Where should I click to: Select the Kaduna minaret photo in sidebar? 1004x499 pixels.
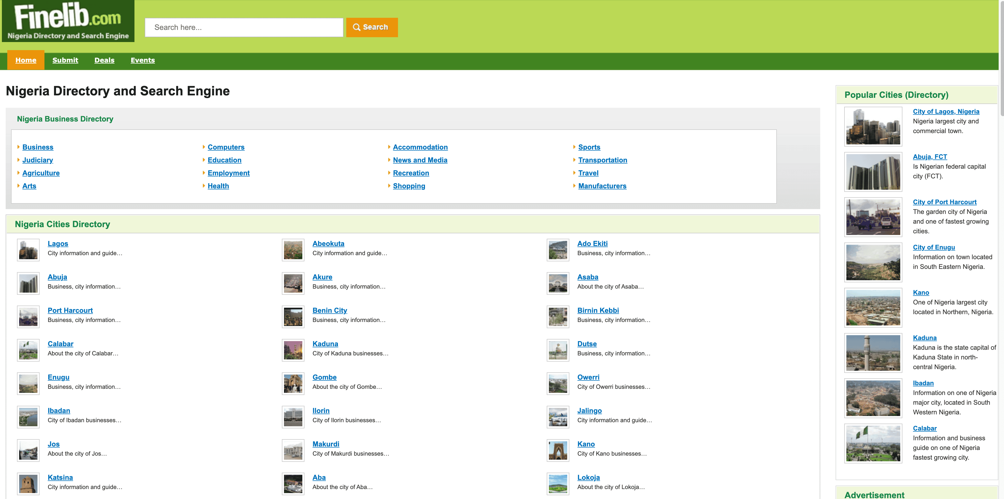873,353
